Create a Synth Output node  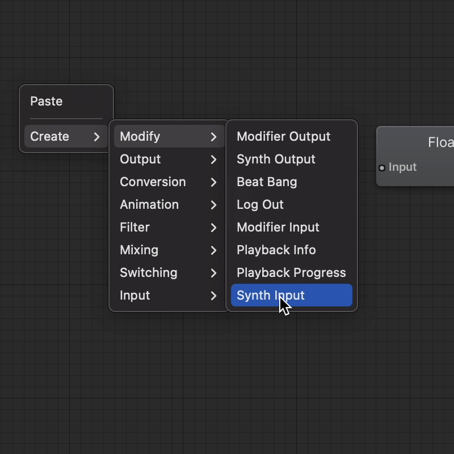(276, 159)
